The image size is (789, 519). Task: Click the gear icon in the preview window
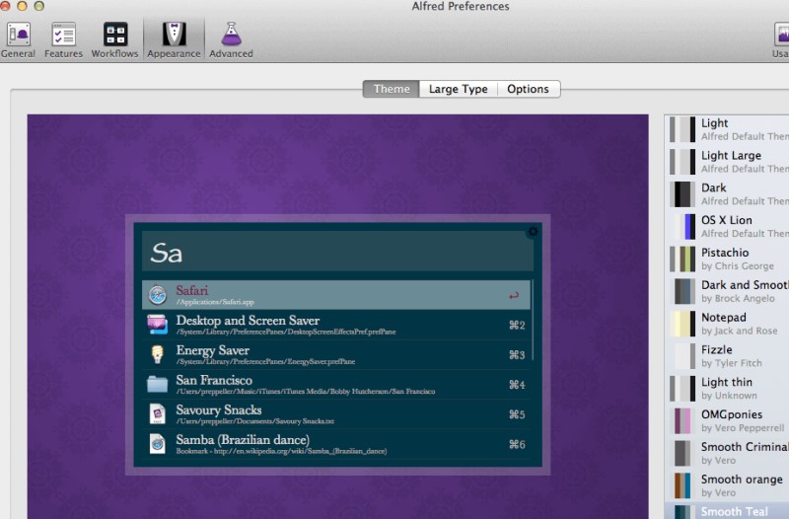[x=533, y=232]
